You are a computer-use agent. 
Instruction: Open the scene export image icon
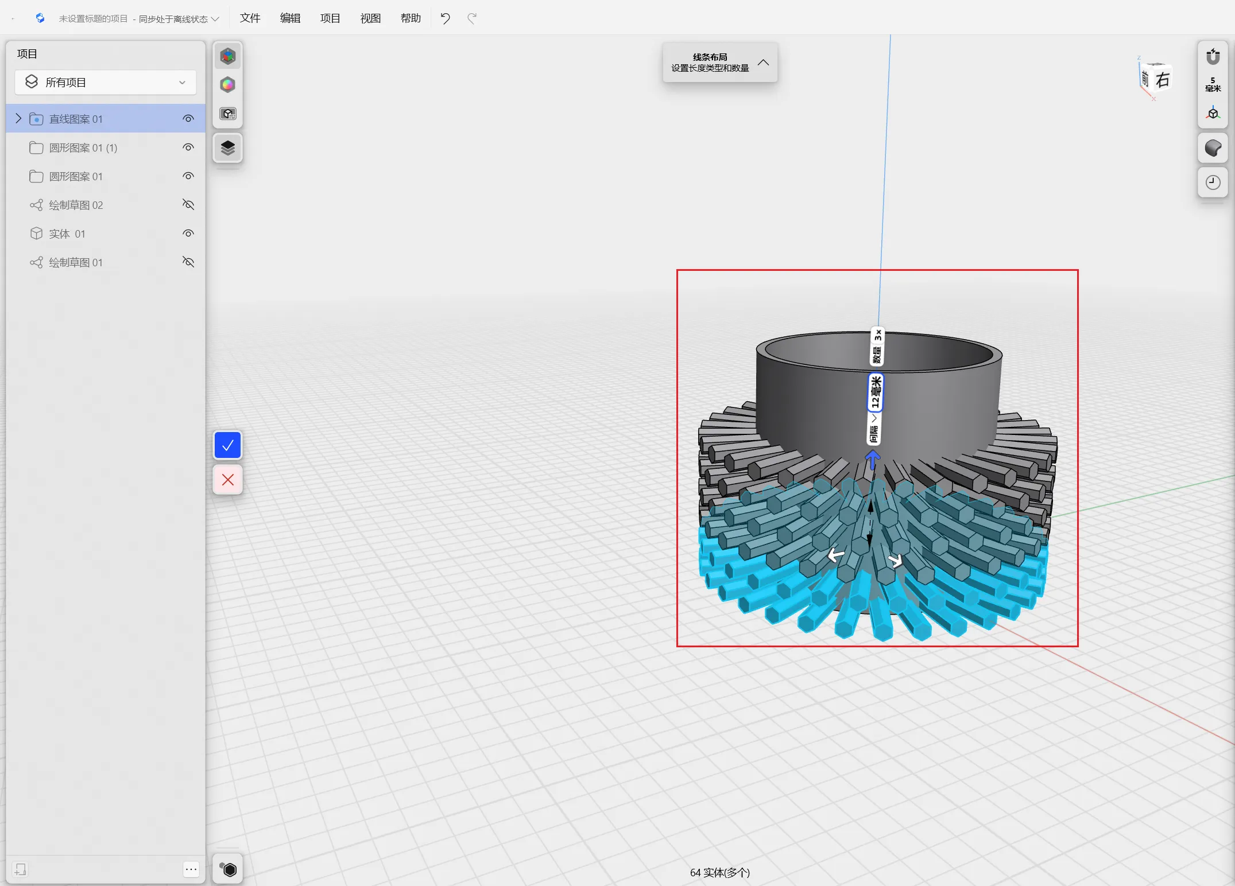click(x=228, y=114)
